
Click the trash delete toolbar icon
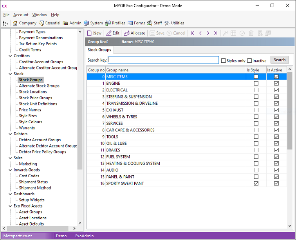(x=251, y=33)
